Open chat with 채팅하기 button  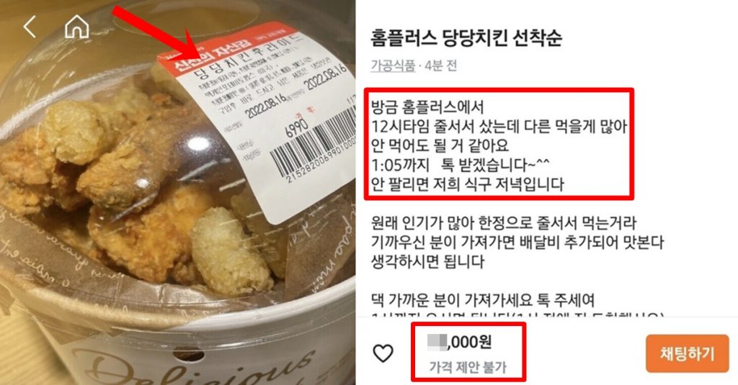click(687, 353)
